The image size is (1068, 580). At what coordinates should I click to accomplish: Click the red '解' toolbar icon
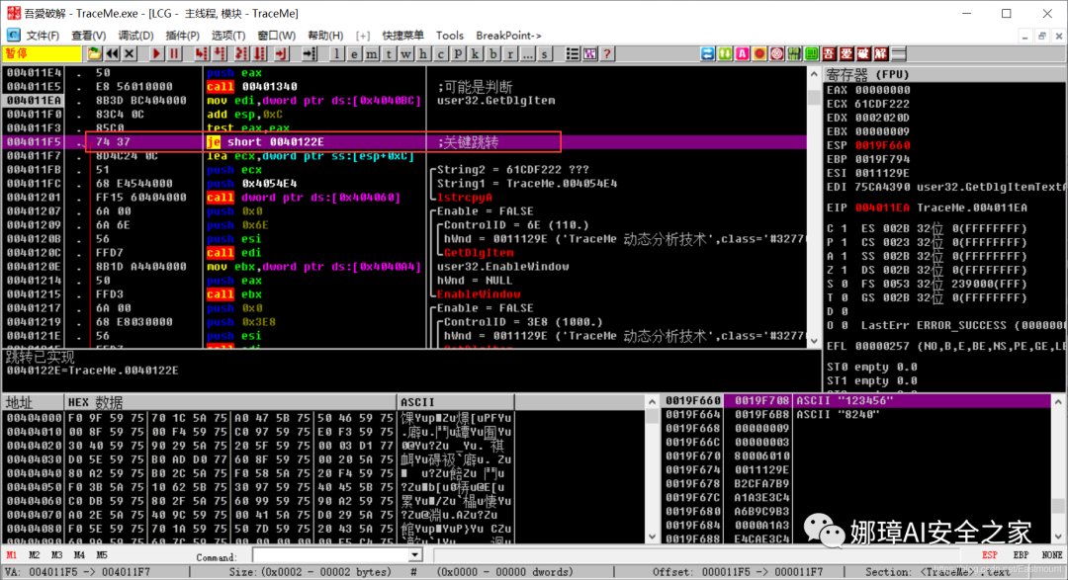click(x=881, y=53)
